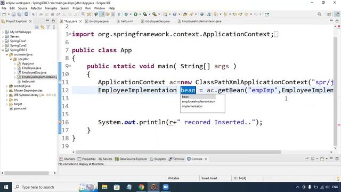
Task: Open File Explorer from taskbar
Action: point(104,187)
